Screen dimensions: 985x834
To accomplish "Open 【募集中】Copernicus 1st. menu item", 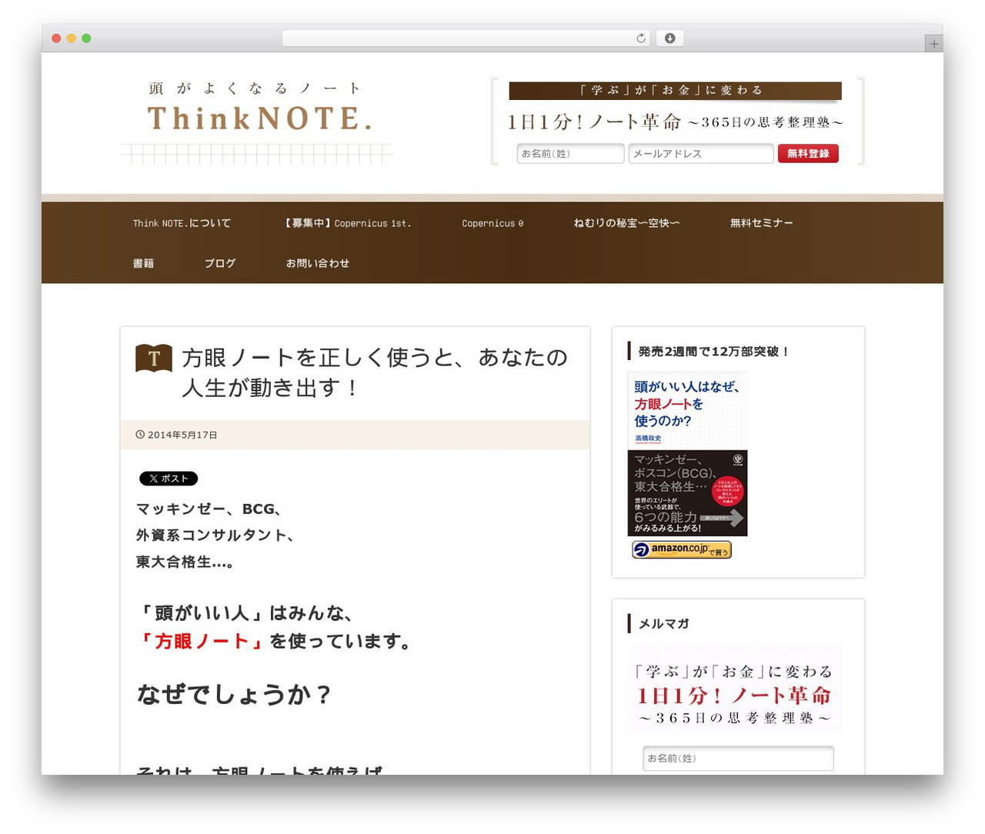I will pyautogui.click(x=347, y=223).
